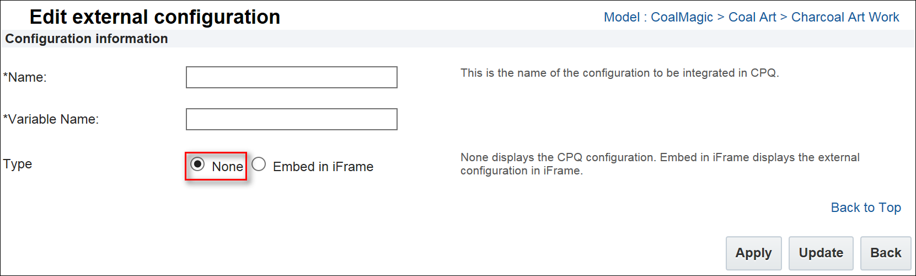The height and width of the screenshot is (276, 916).
Task: Click the *Variable Name field label
Action: pos(51,119)
